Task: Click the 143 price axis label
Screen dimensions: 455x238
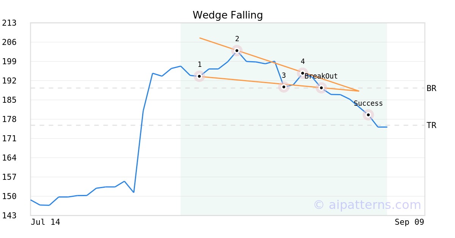Action: 9,216
